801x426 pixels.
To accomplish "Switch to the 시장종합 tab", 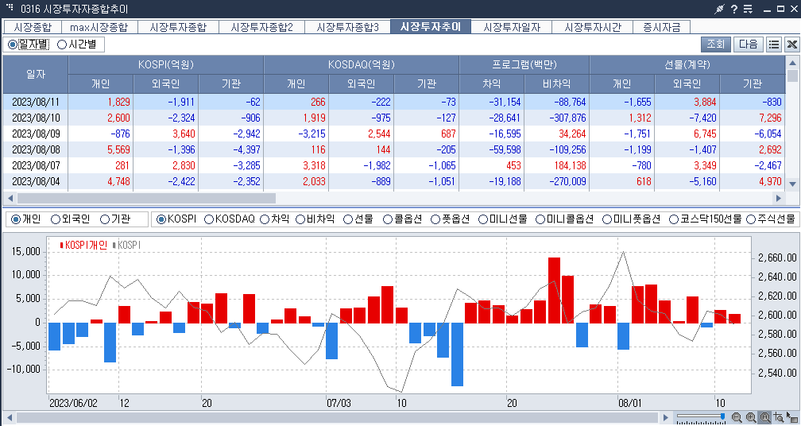I will [33, 27].
